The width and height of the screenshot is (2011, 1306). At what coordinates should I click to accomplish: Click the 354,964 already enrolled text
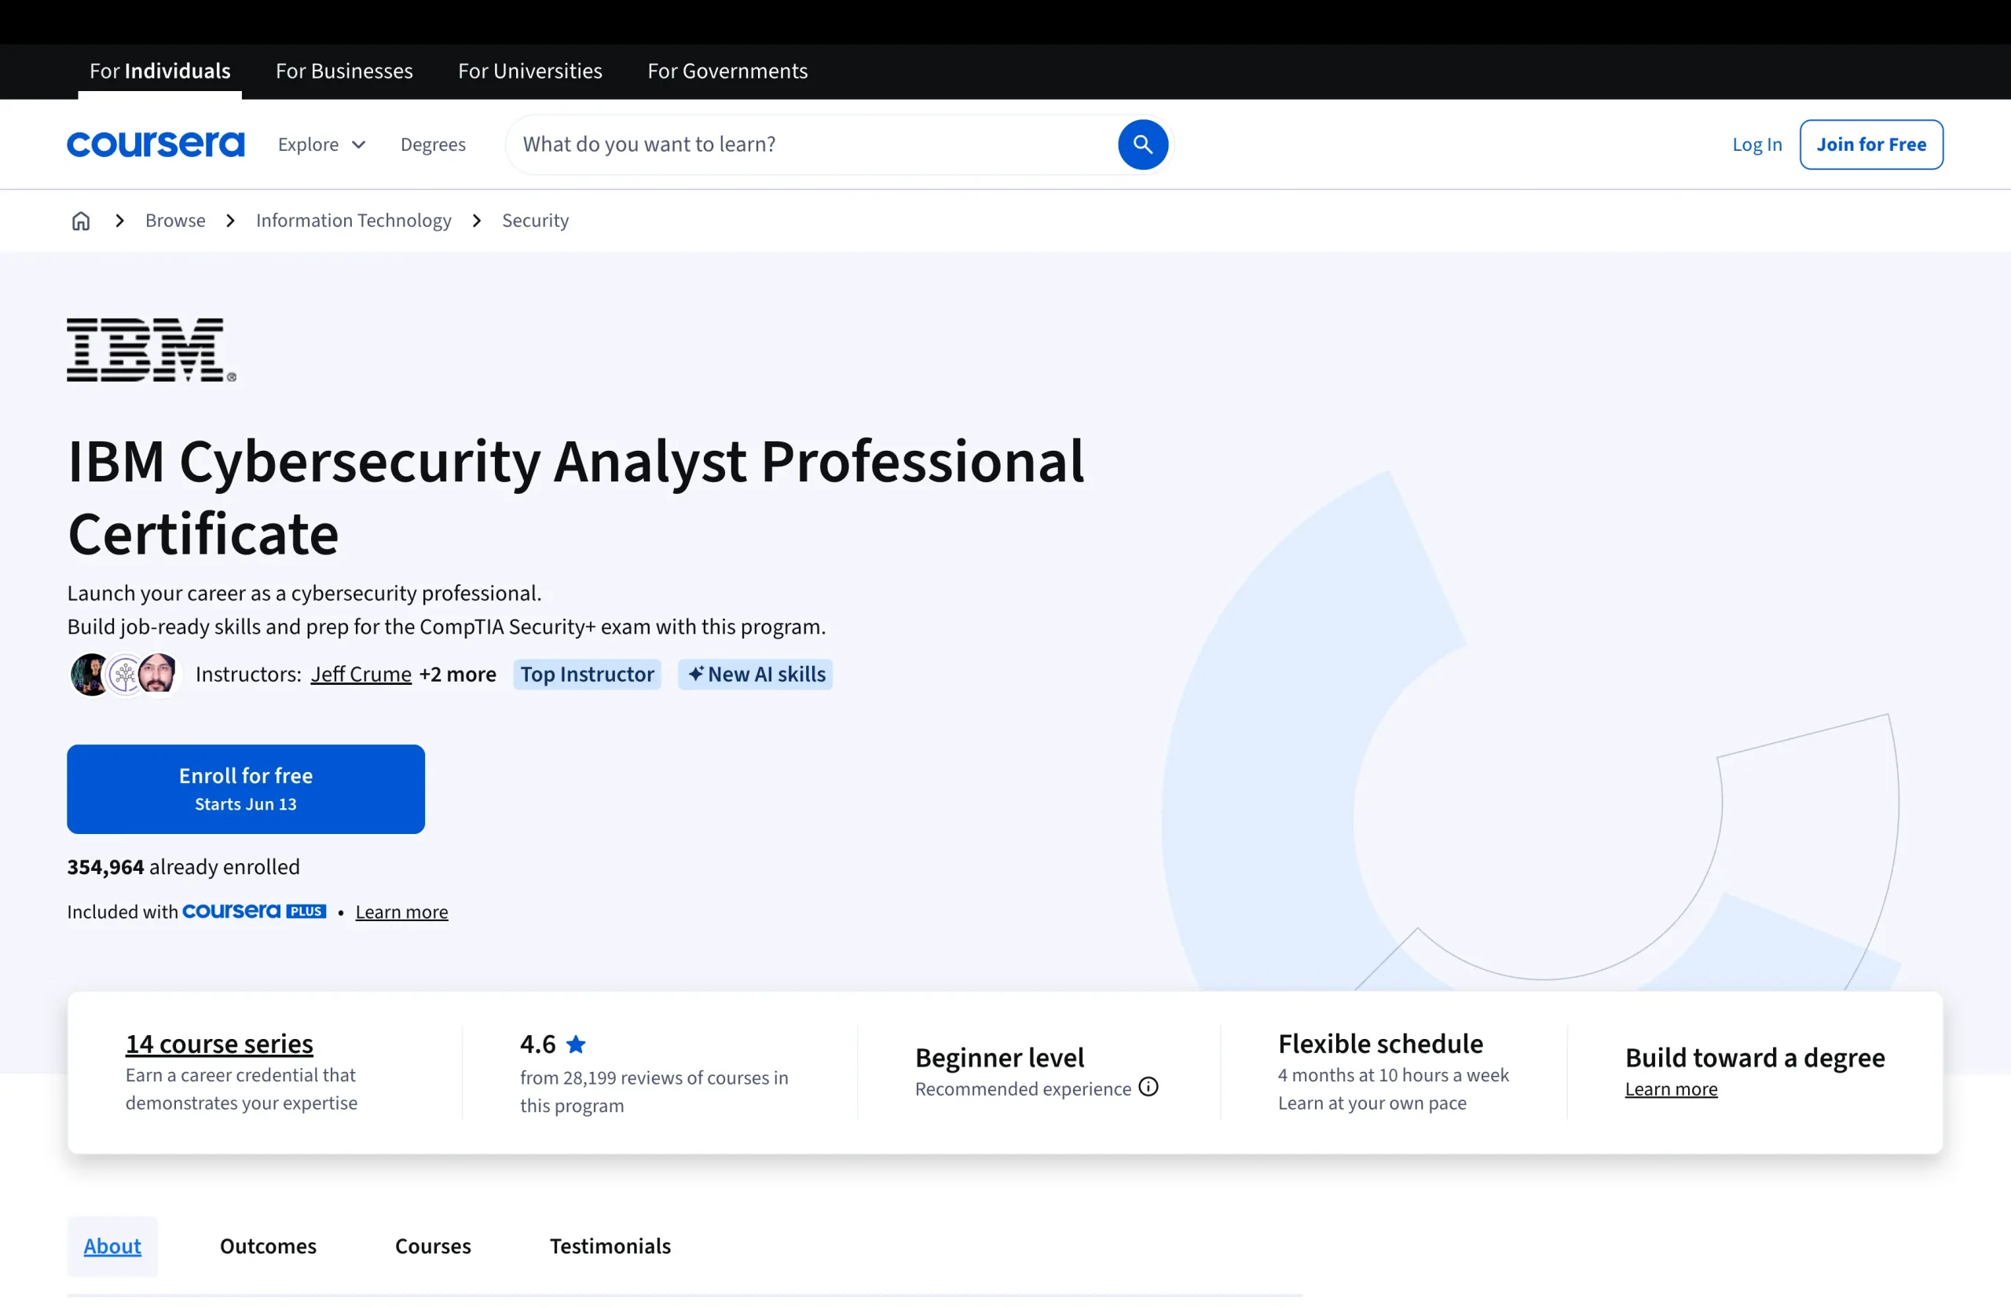point(183,867)
